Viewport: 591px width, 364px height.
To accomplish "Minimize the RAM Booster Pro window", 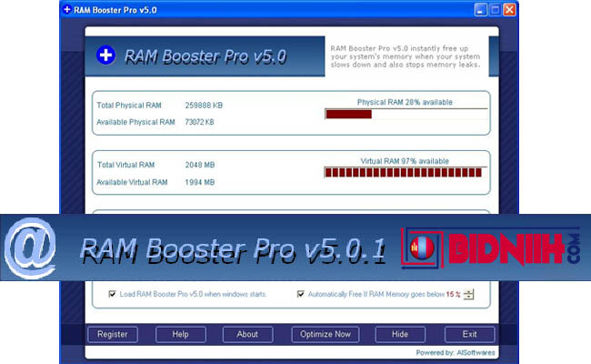I will click(480, 10).
